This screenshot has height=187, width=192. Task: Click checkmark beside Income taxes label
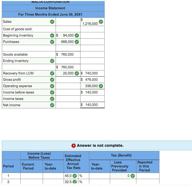pos(52,99)
